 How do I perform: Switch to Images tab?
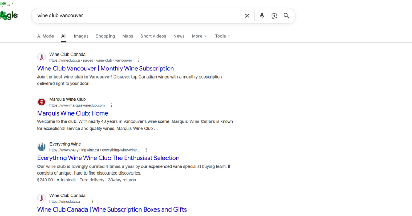coord(81,36)
